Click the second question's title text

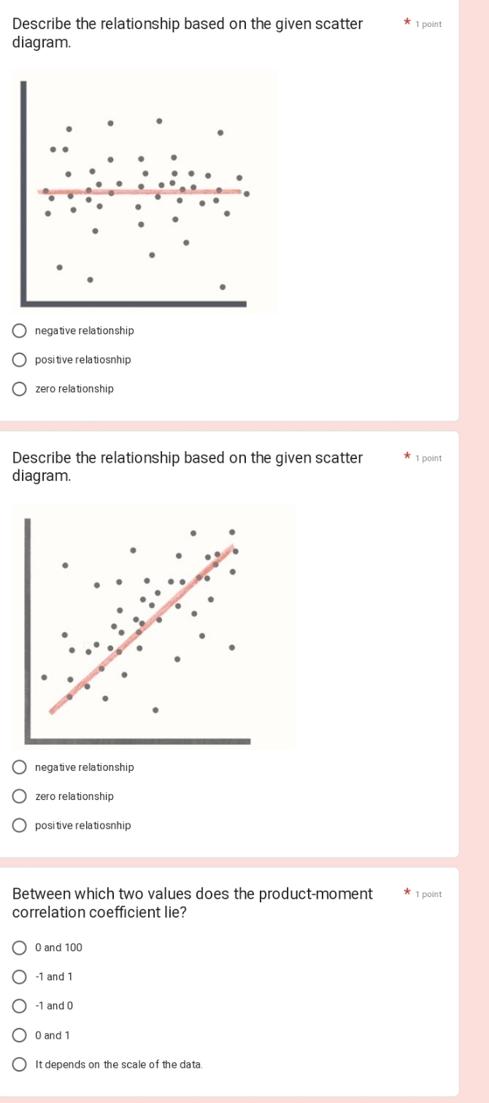pos(186,467)
